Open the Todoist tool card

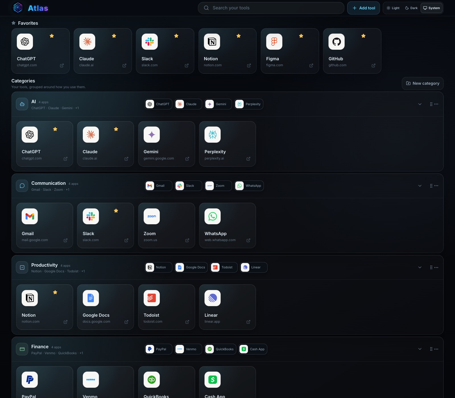pyautogui.click(x=166, y=307)
